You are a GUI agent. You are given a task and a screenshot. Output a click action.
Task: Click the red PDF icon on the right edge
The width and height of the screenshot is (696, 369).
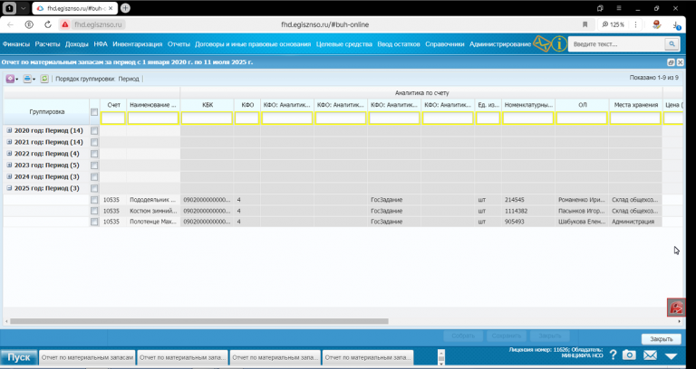tap(676, 307)
